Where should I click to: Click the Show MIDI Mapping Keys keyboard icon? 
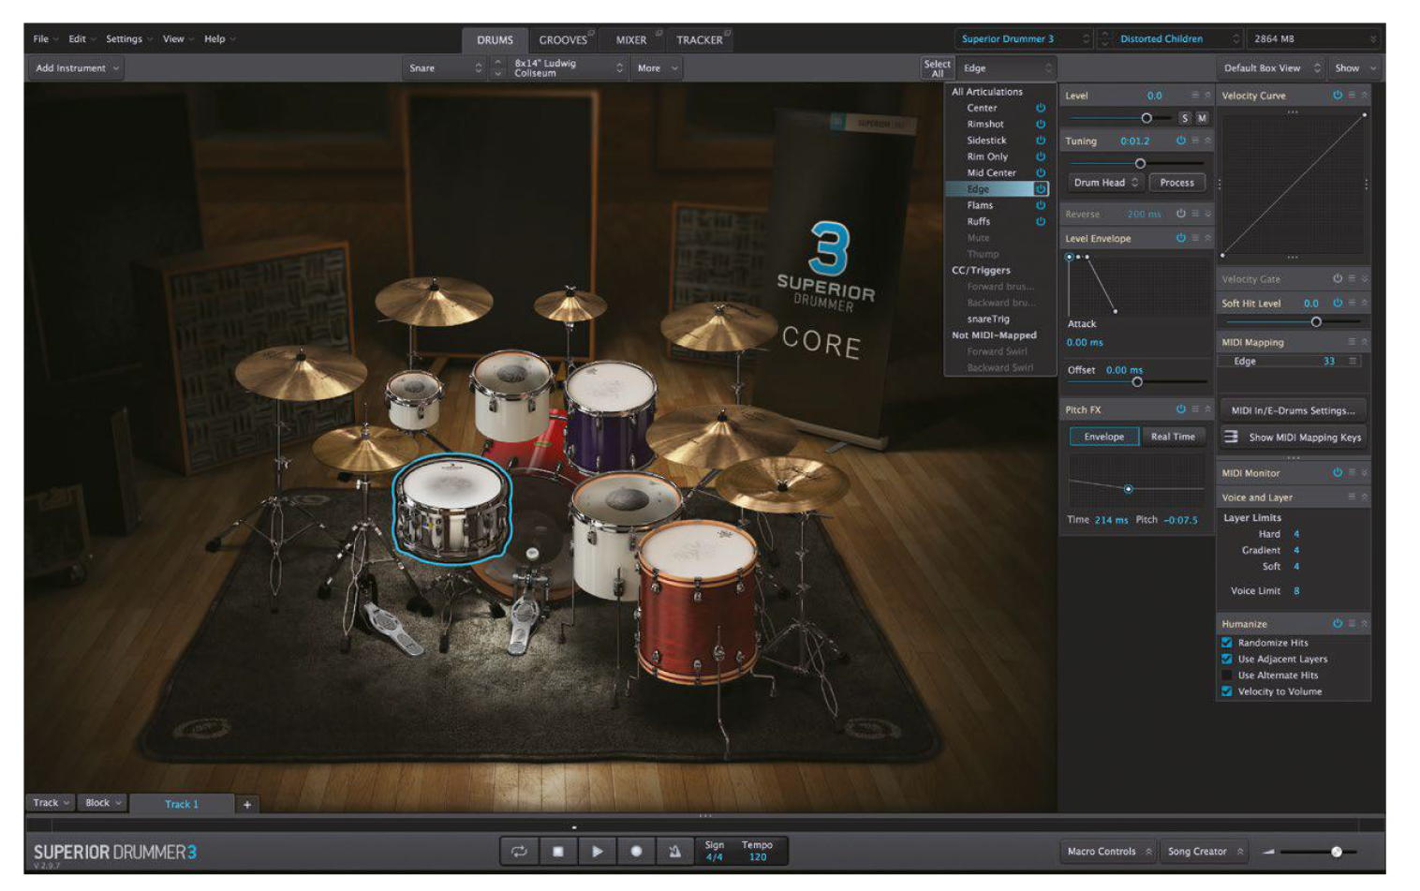pos(1233,437)
